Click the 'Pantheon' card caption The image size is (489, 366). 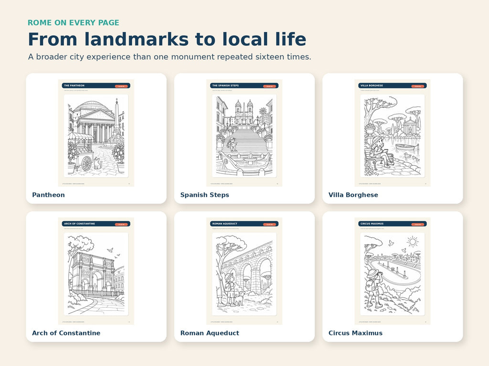pos(48,195)
